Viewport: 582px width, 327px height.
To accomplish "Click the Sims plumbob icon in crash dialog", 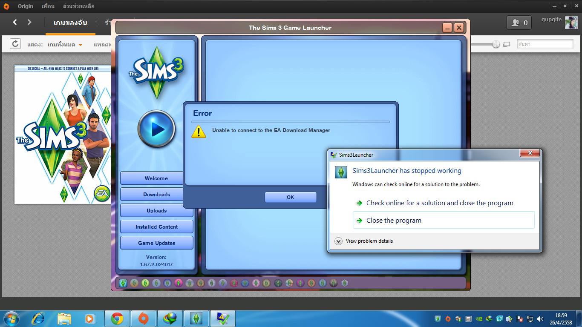I will pos(341,172).
